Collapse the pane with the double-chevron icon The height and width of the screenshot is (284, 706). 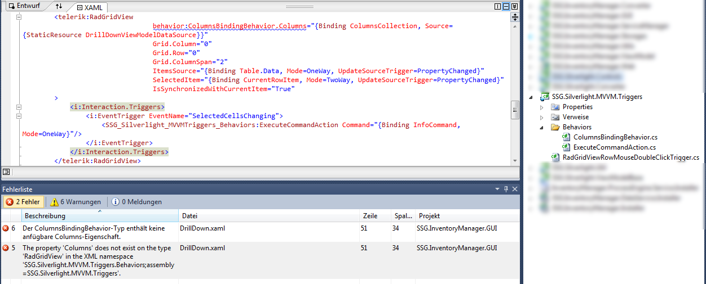pyautogui.click(x=514, y=7)
